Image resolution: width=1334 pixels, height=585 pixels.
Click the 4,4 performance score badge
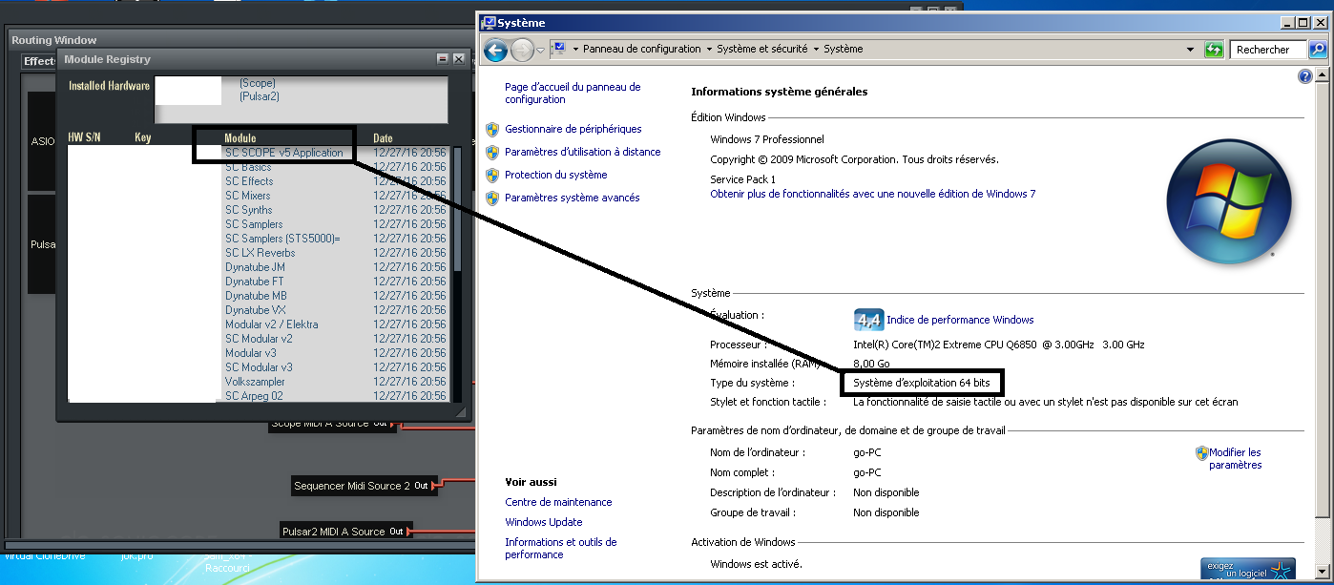tap(867, 320)
